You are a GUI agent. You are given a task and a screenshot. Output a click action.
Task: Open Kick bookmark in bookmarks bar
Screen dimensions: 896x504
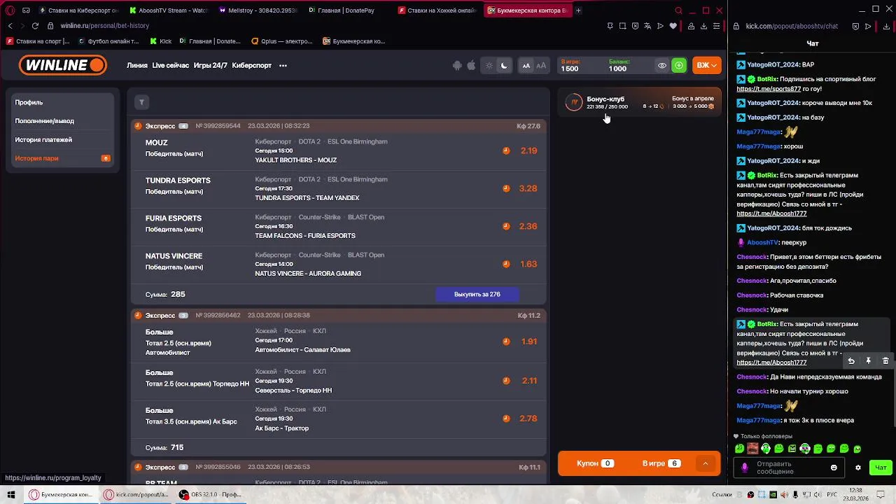[x=160, y=41]
